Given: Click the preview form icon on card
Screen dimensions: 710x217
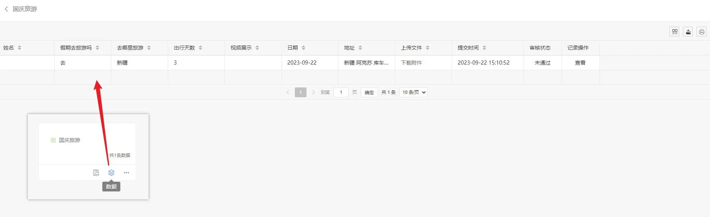Looking at the screenshot, I should point(96,173).
